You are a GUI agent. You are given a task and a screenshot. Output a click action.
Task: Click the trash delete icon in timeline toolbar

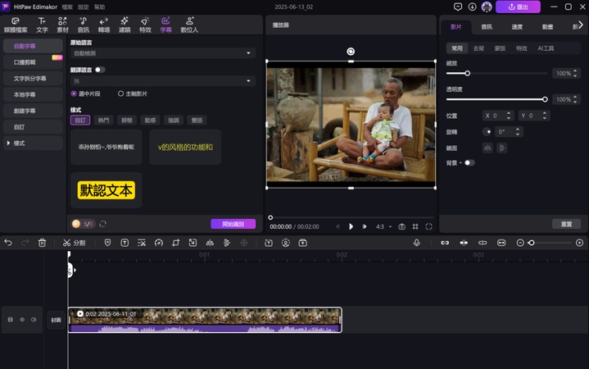click(42, 243)
